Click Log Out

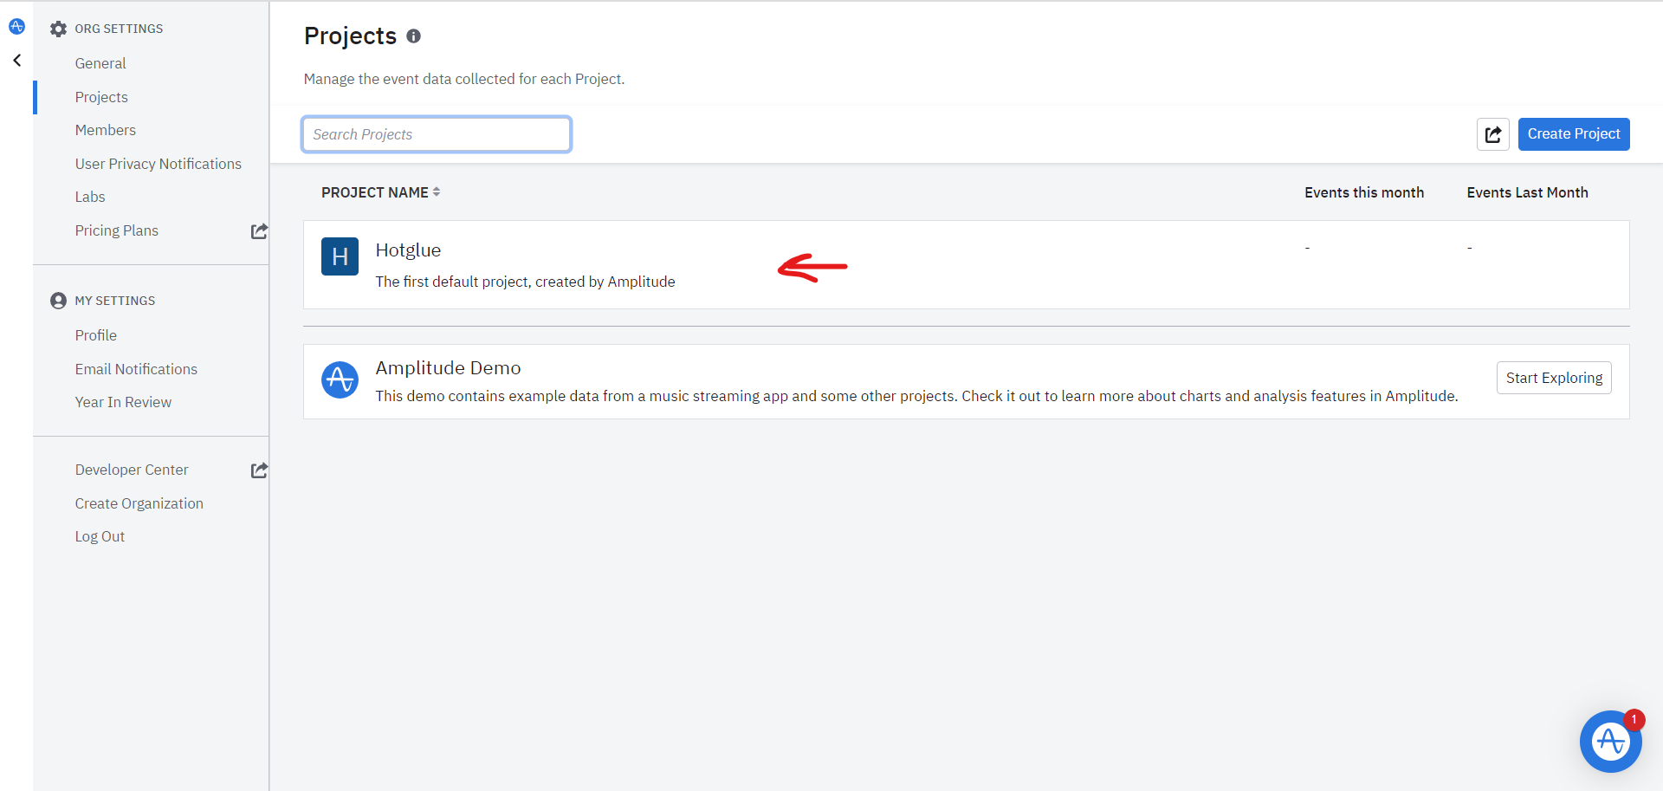click(100, 536)
